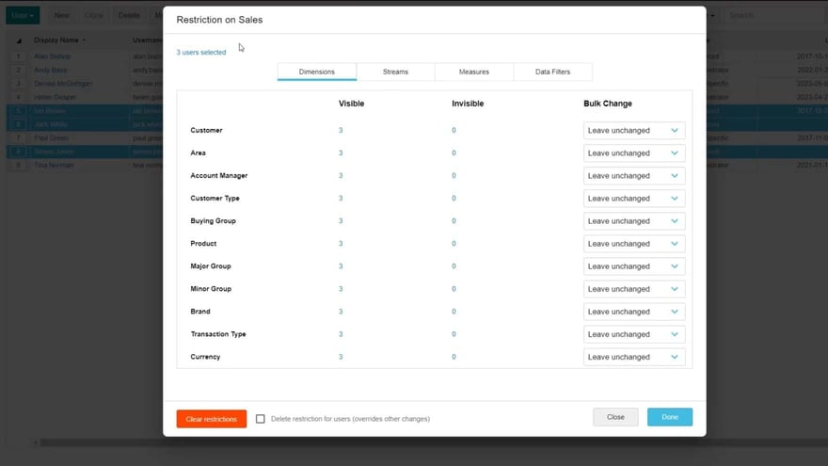Click Currency visible count 3
The height and width of the screenshot is (466, 828).
341,357
